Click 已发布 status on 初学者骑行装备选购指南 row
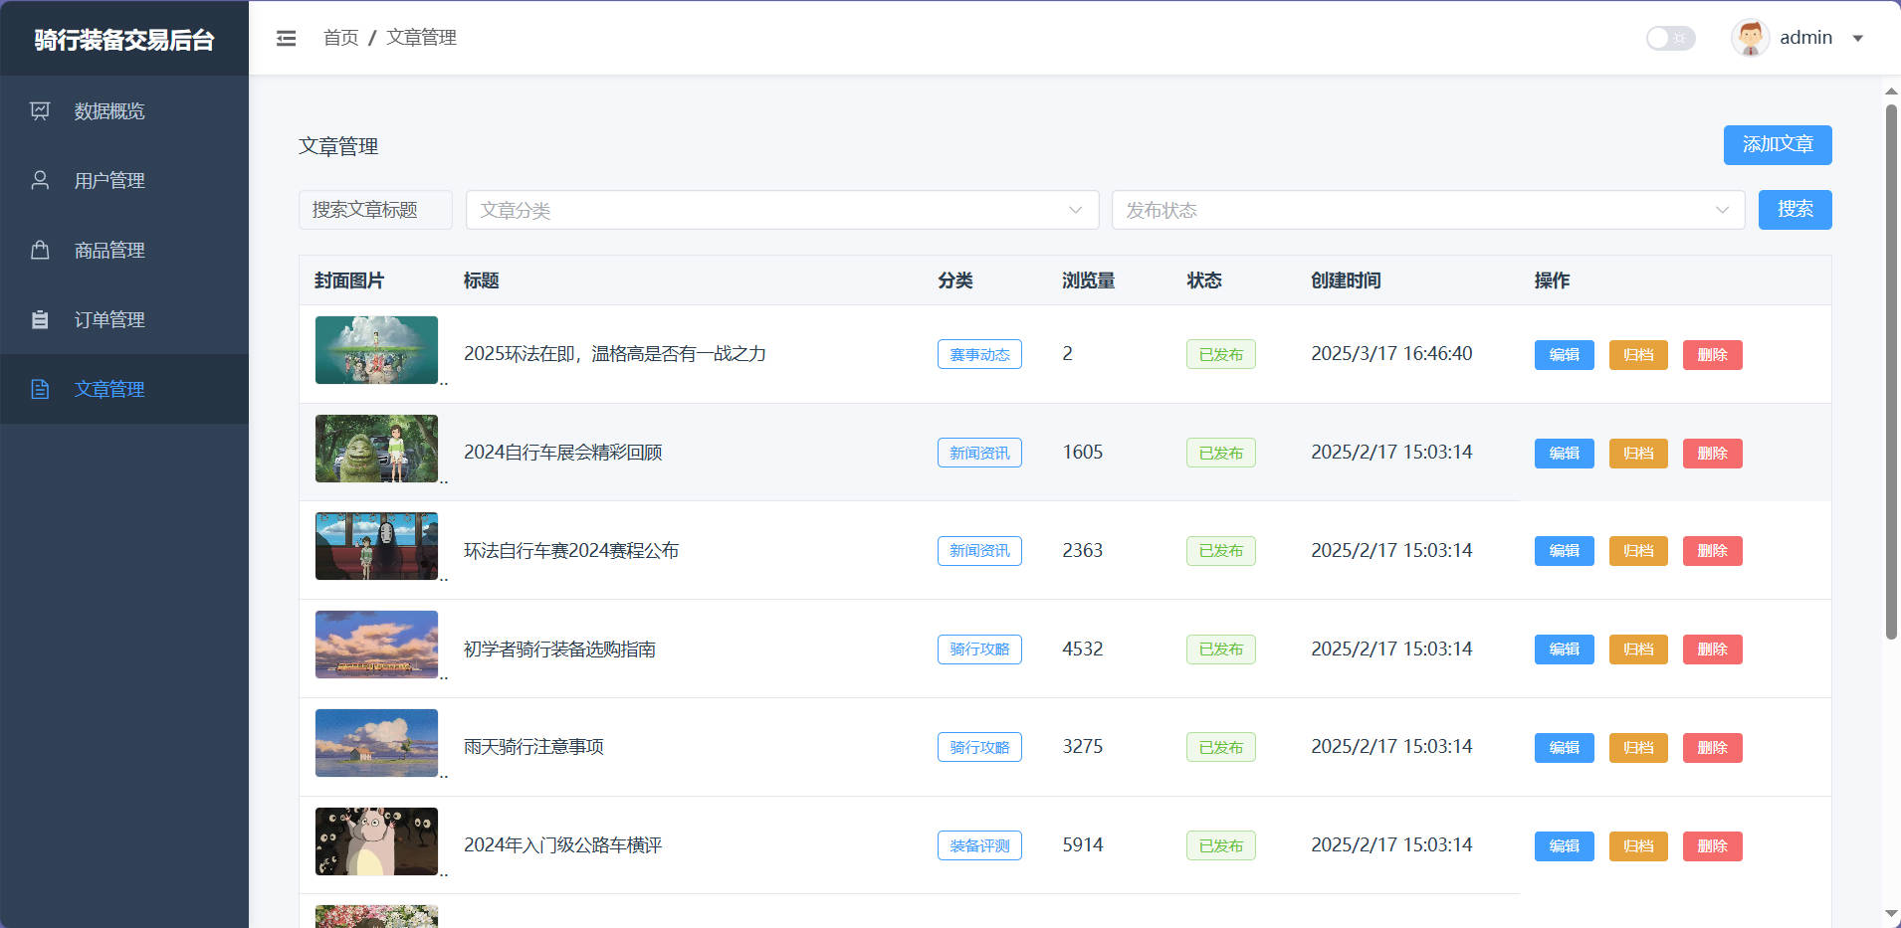This screenshot has width=1901, height=928. (1220, 650)
